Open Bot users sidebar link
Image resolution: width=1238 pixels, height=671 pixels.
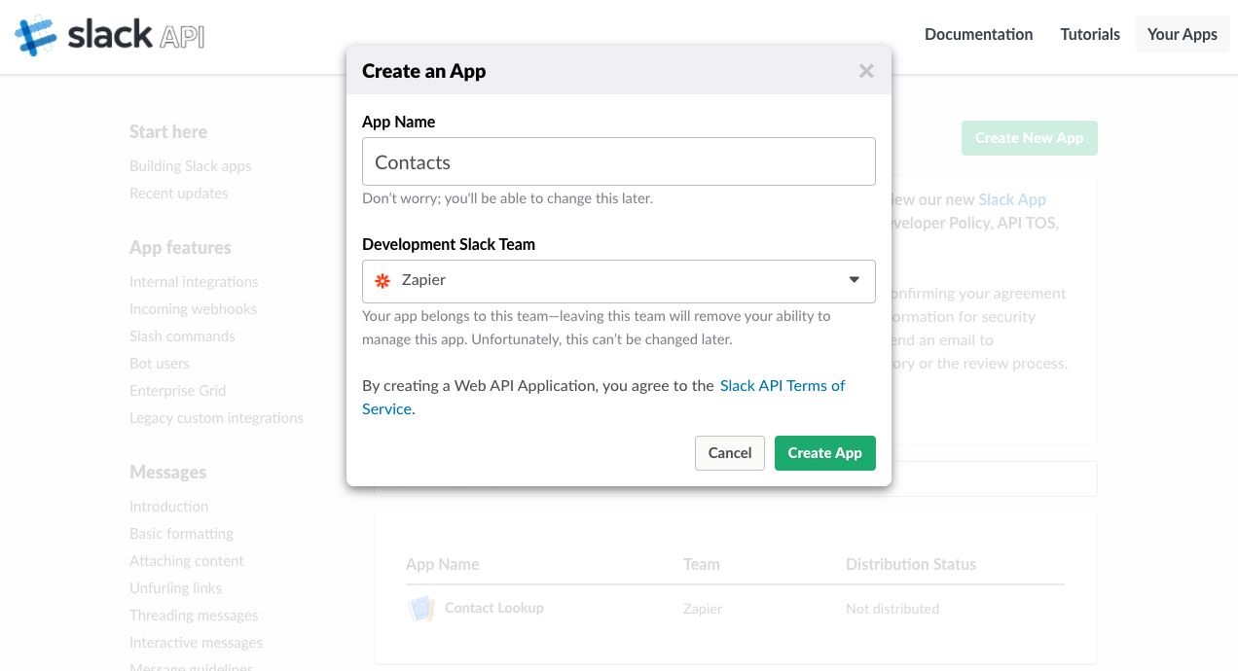tap(160, 364)
